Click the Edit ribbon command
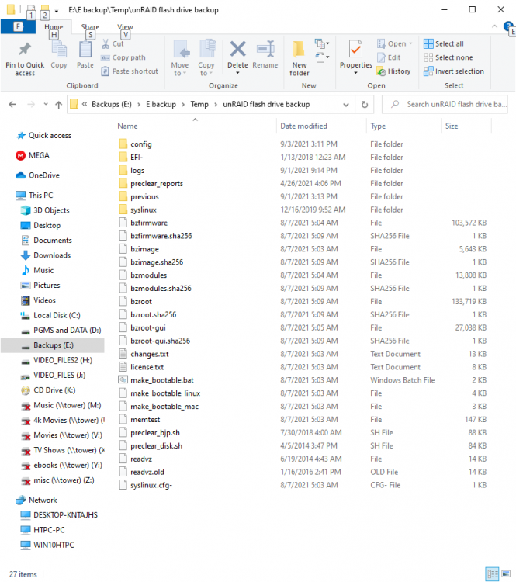Image resolution: width=516 pixels, height=582 pixels. (x=389, y=57)
